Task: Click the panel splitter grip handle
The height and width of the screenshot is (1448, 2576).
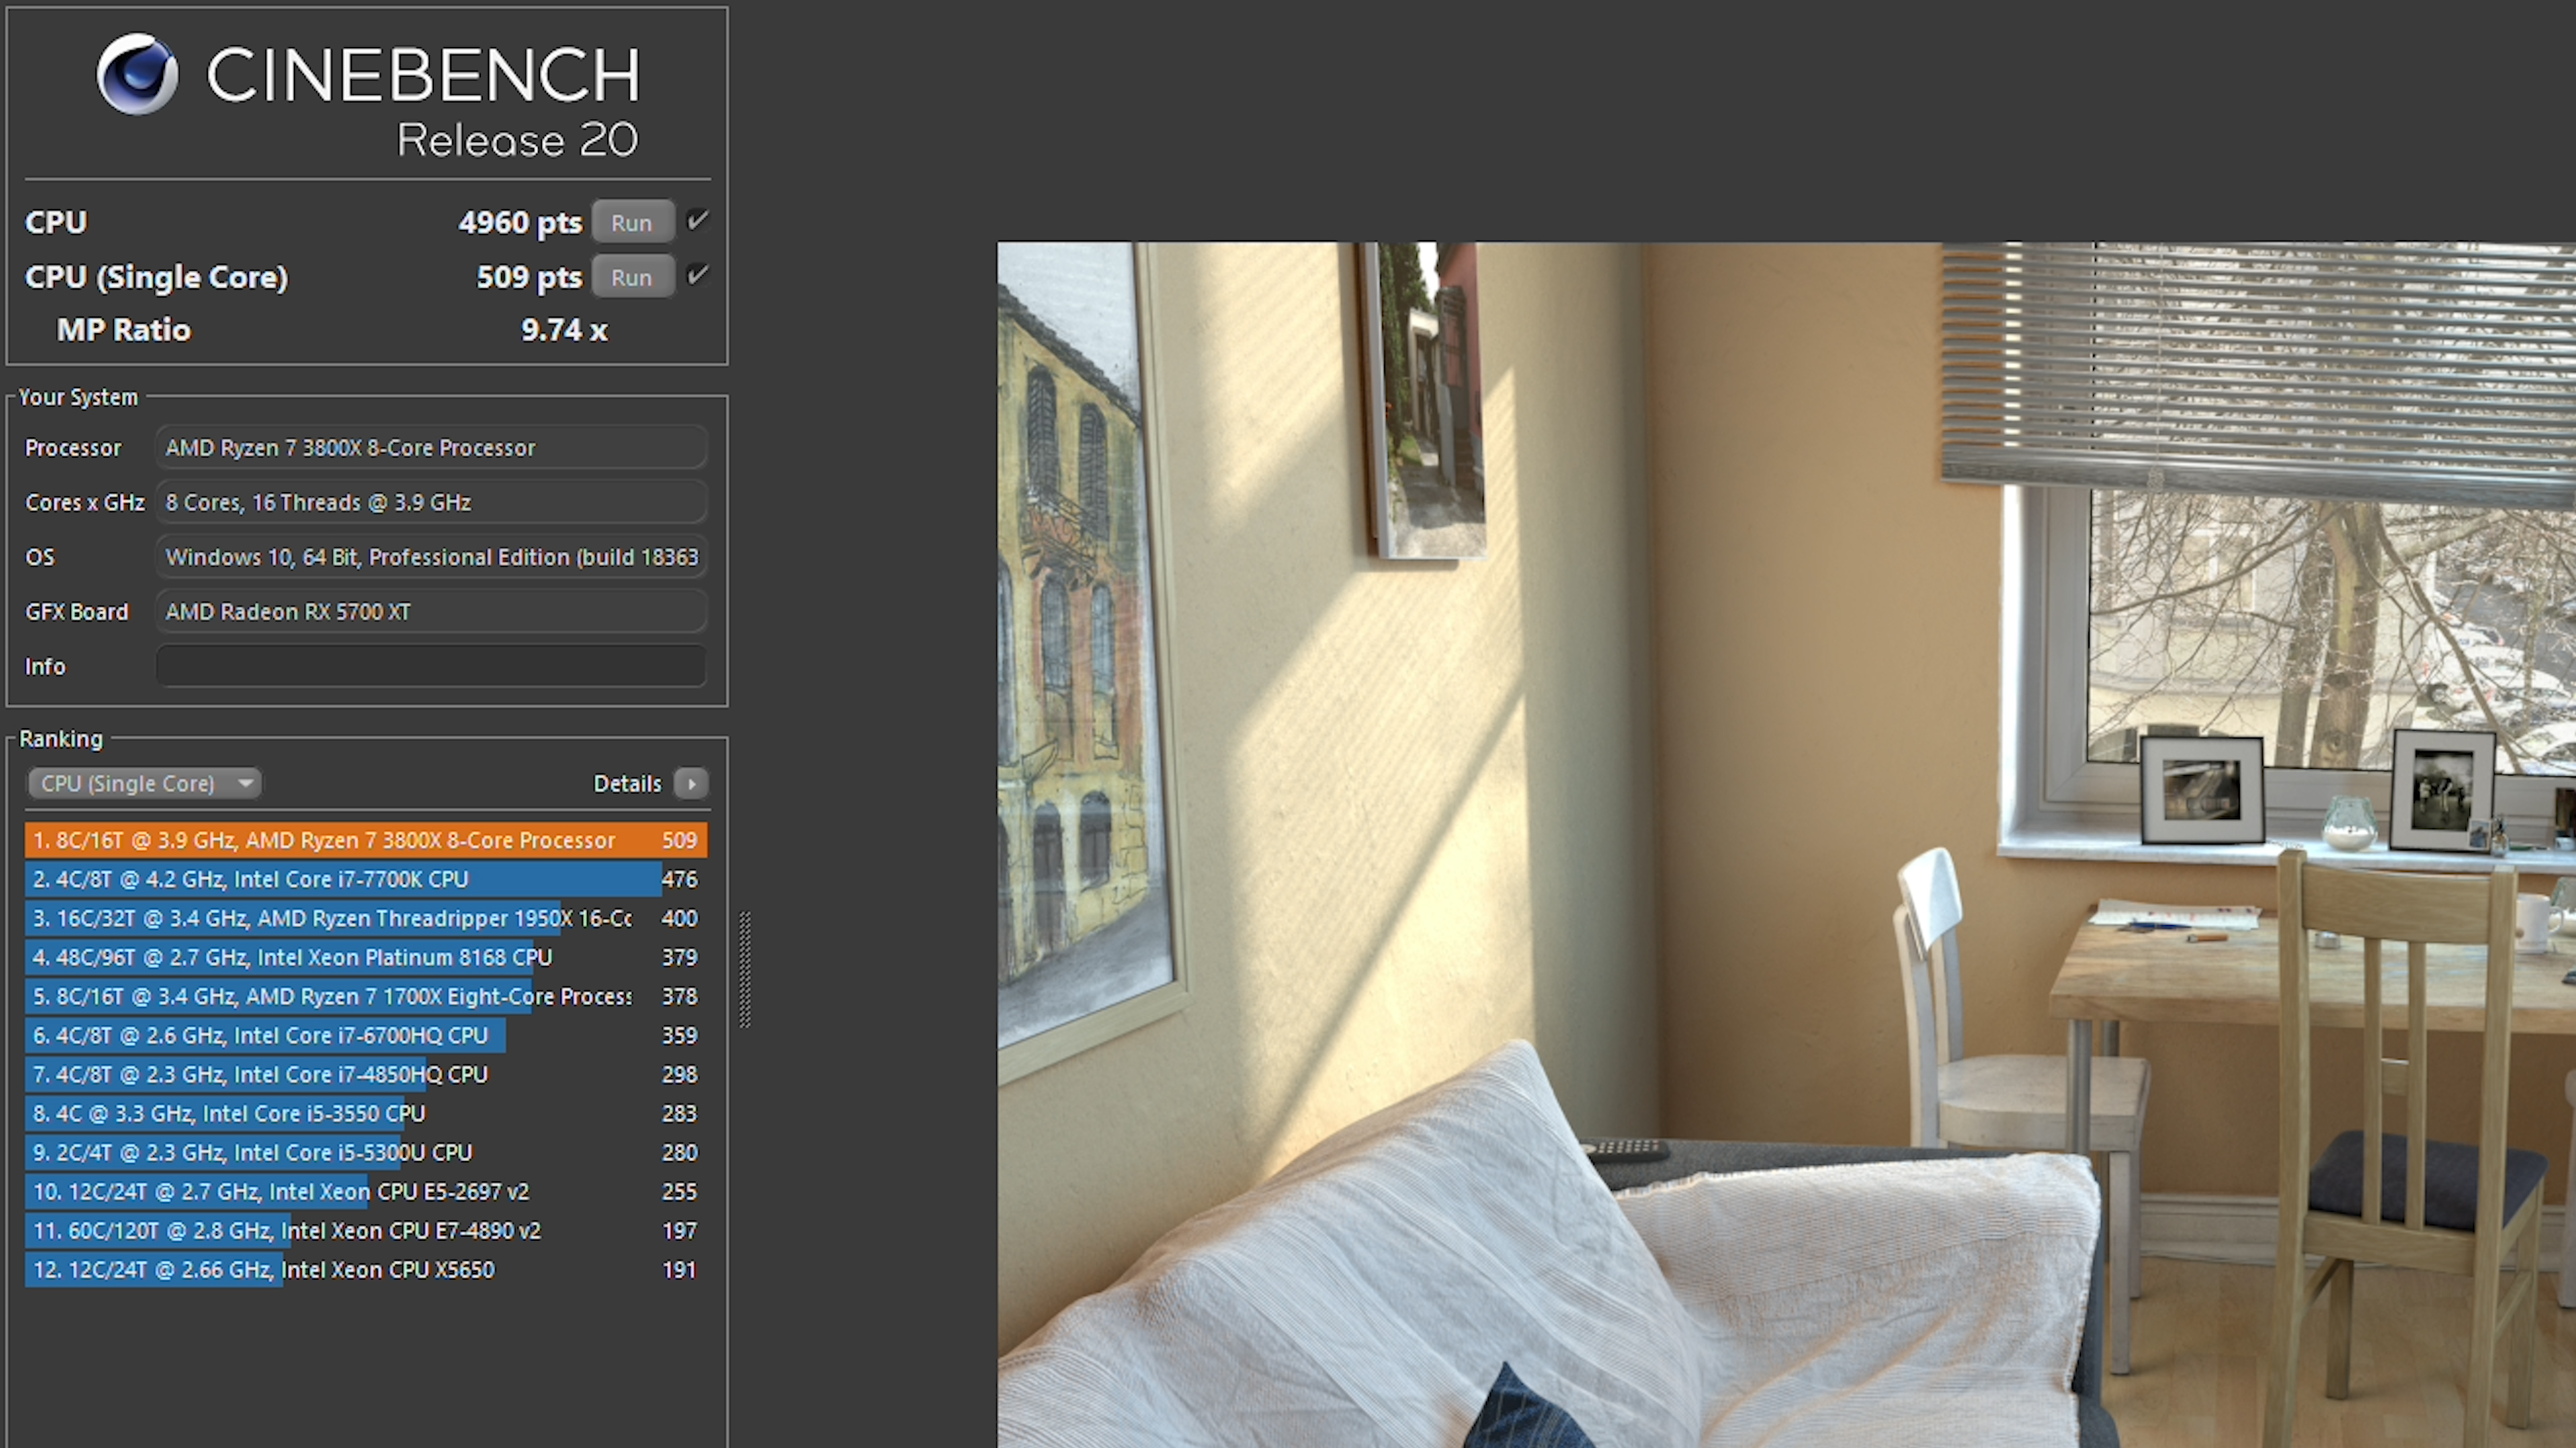Action: (745, 969)
